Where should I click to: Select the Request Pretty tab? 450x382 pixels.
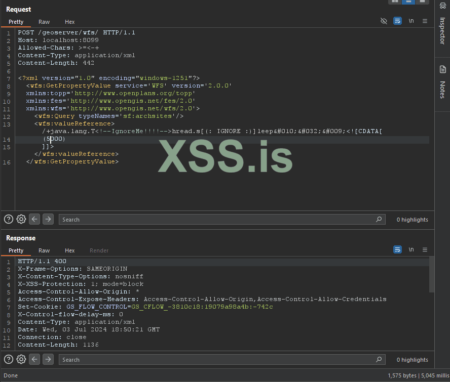pyautogui.click(x=16, y=22)
